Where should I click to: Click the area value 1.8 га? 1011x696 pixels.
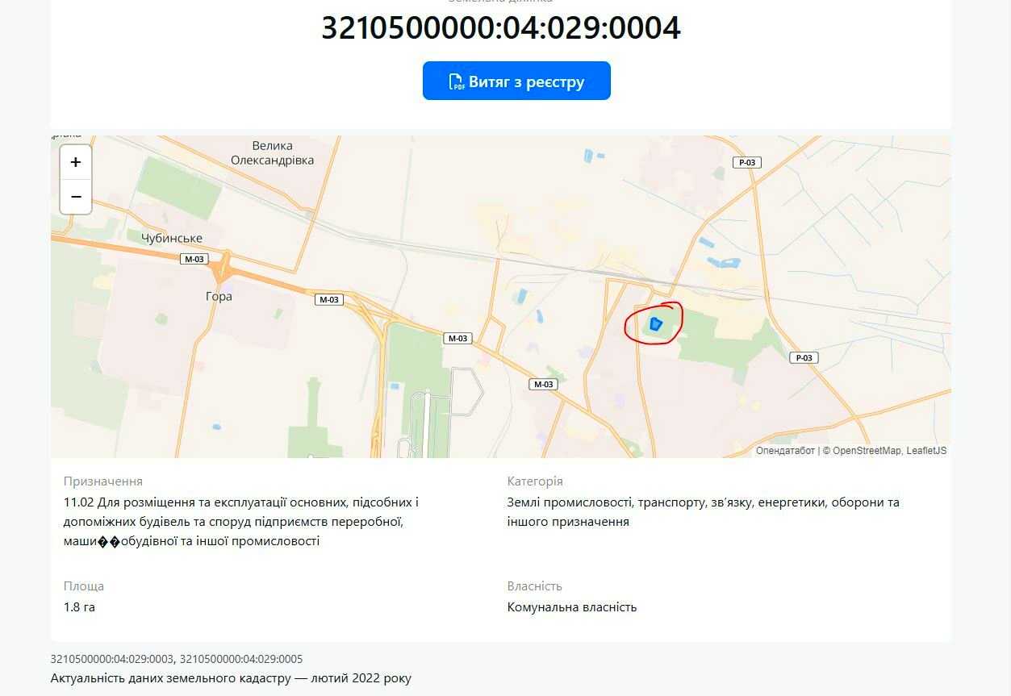(79, 606)
